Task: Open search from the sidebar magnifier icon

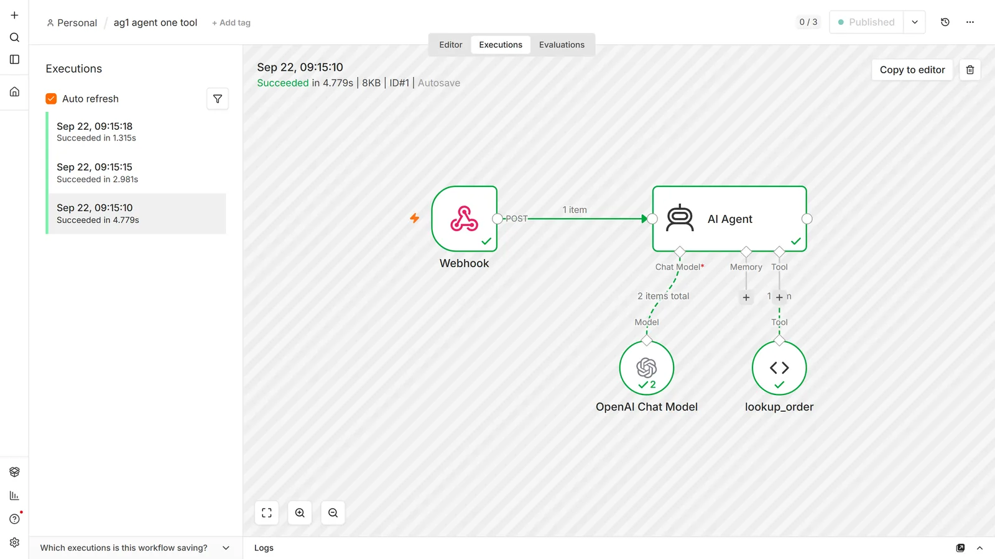Action: point(14,37)
